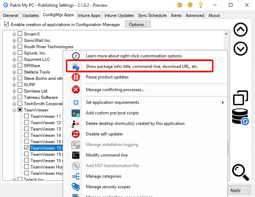Switch to the Updates tab
255x197 pixels.
[x=31, y=15]
